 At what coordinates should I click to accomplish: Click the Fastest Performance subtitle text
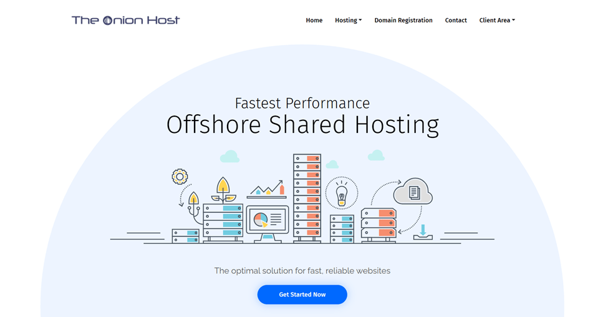[302, 103]
